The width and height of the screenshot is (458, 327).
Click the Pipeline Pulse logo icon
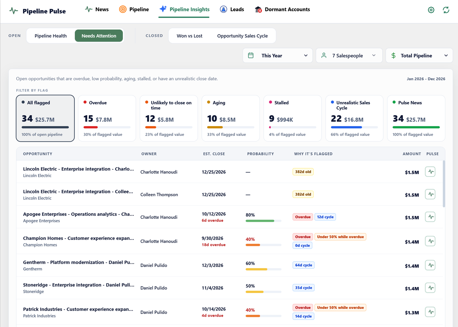14,11
